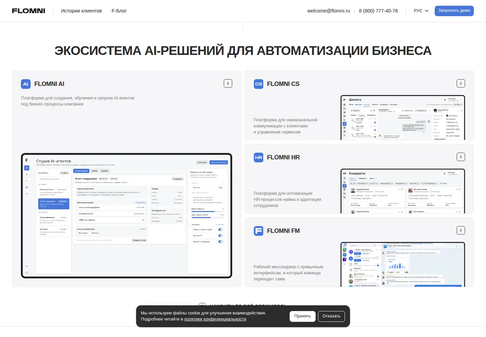Open the AI agents studio screenshot

click(x=127, y=216)
